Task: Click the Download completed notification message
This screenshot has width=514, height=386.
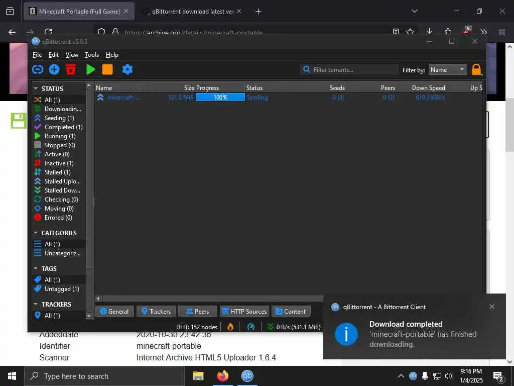Action: click(423, 334)
